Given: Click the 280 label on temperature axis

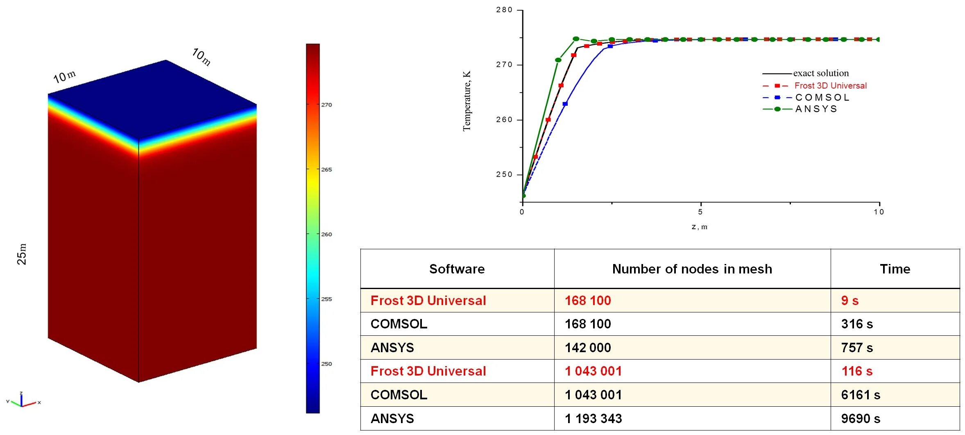Looking at the screenshot, I should tap(504, 10).
